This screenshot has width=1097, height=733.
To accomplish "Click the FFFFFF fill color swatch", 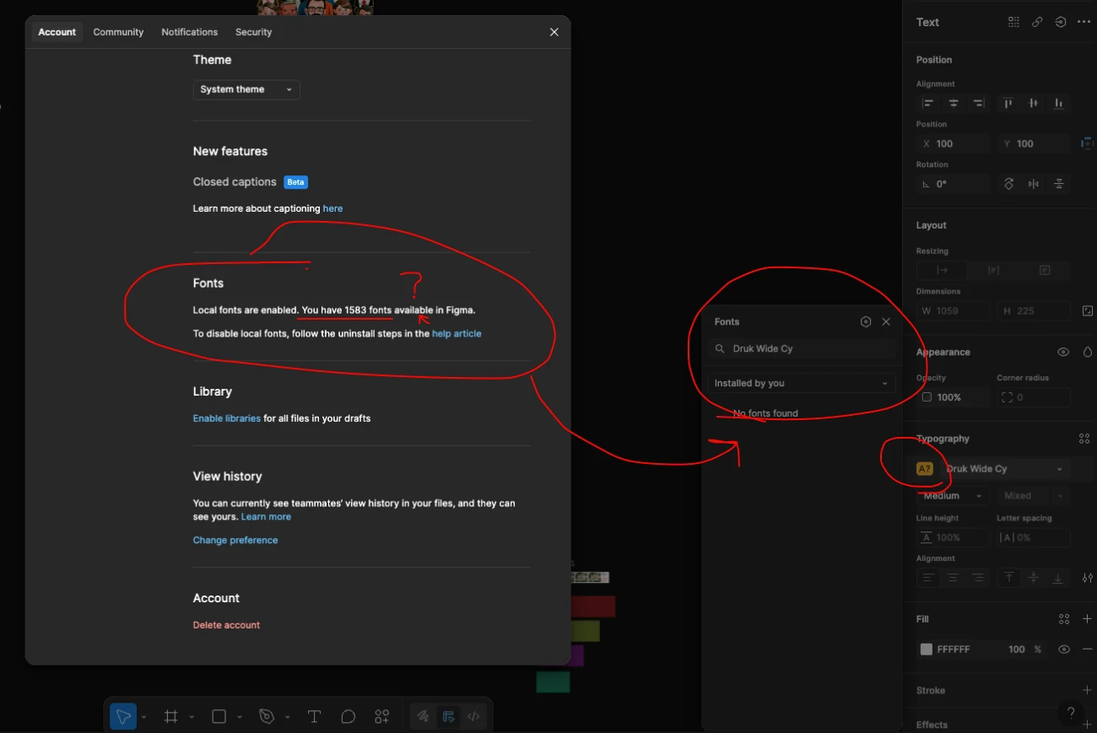I will coord(927,649).
